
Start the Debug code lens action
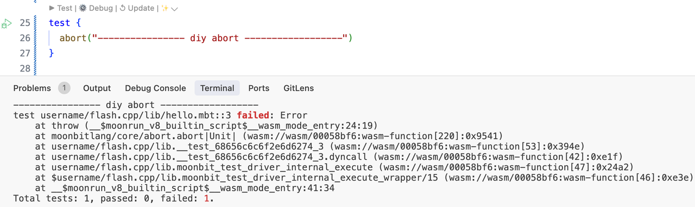pyautogui.click(x=96, y=8)
